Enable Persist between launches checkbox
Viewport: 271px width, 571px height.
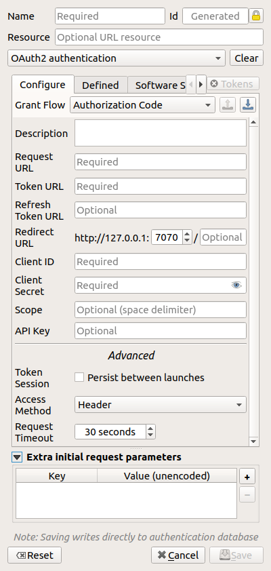[79, 377]
